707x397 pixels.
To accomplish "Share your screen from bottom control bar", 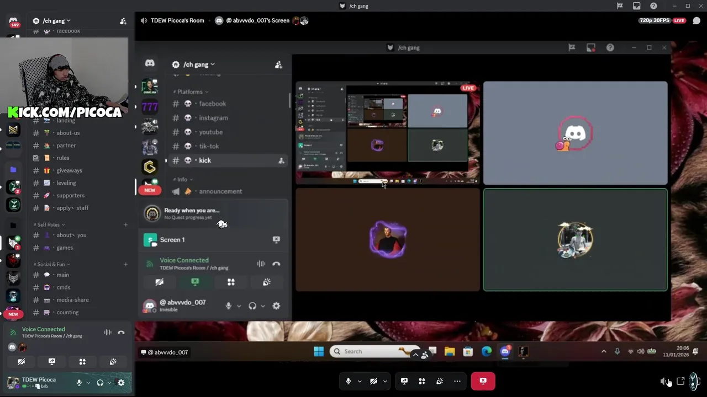I will [404, 381].
